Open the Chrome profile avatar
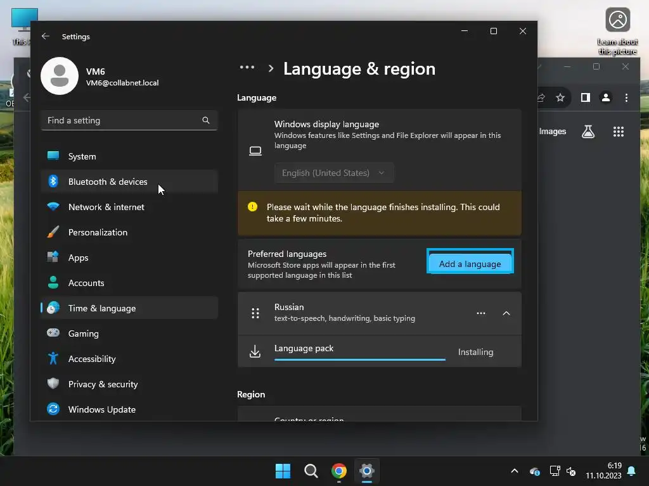Viewport: 649px width, 486px height. click(605, 97)
